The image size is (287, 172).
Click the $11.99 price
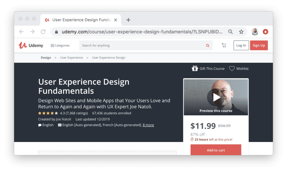203,126
